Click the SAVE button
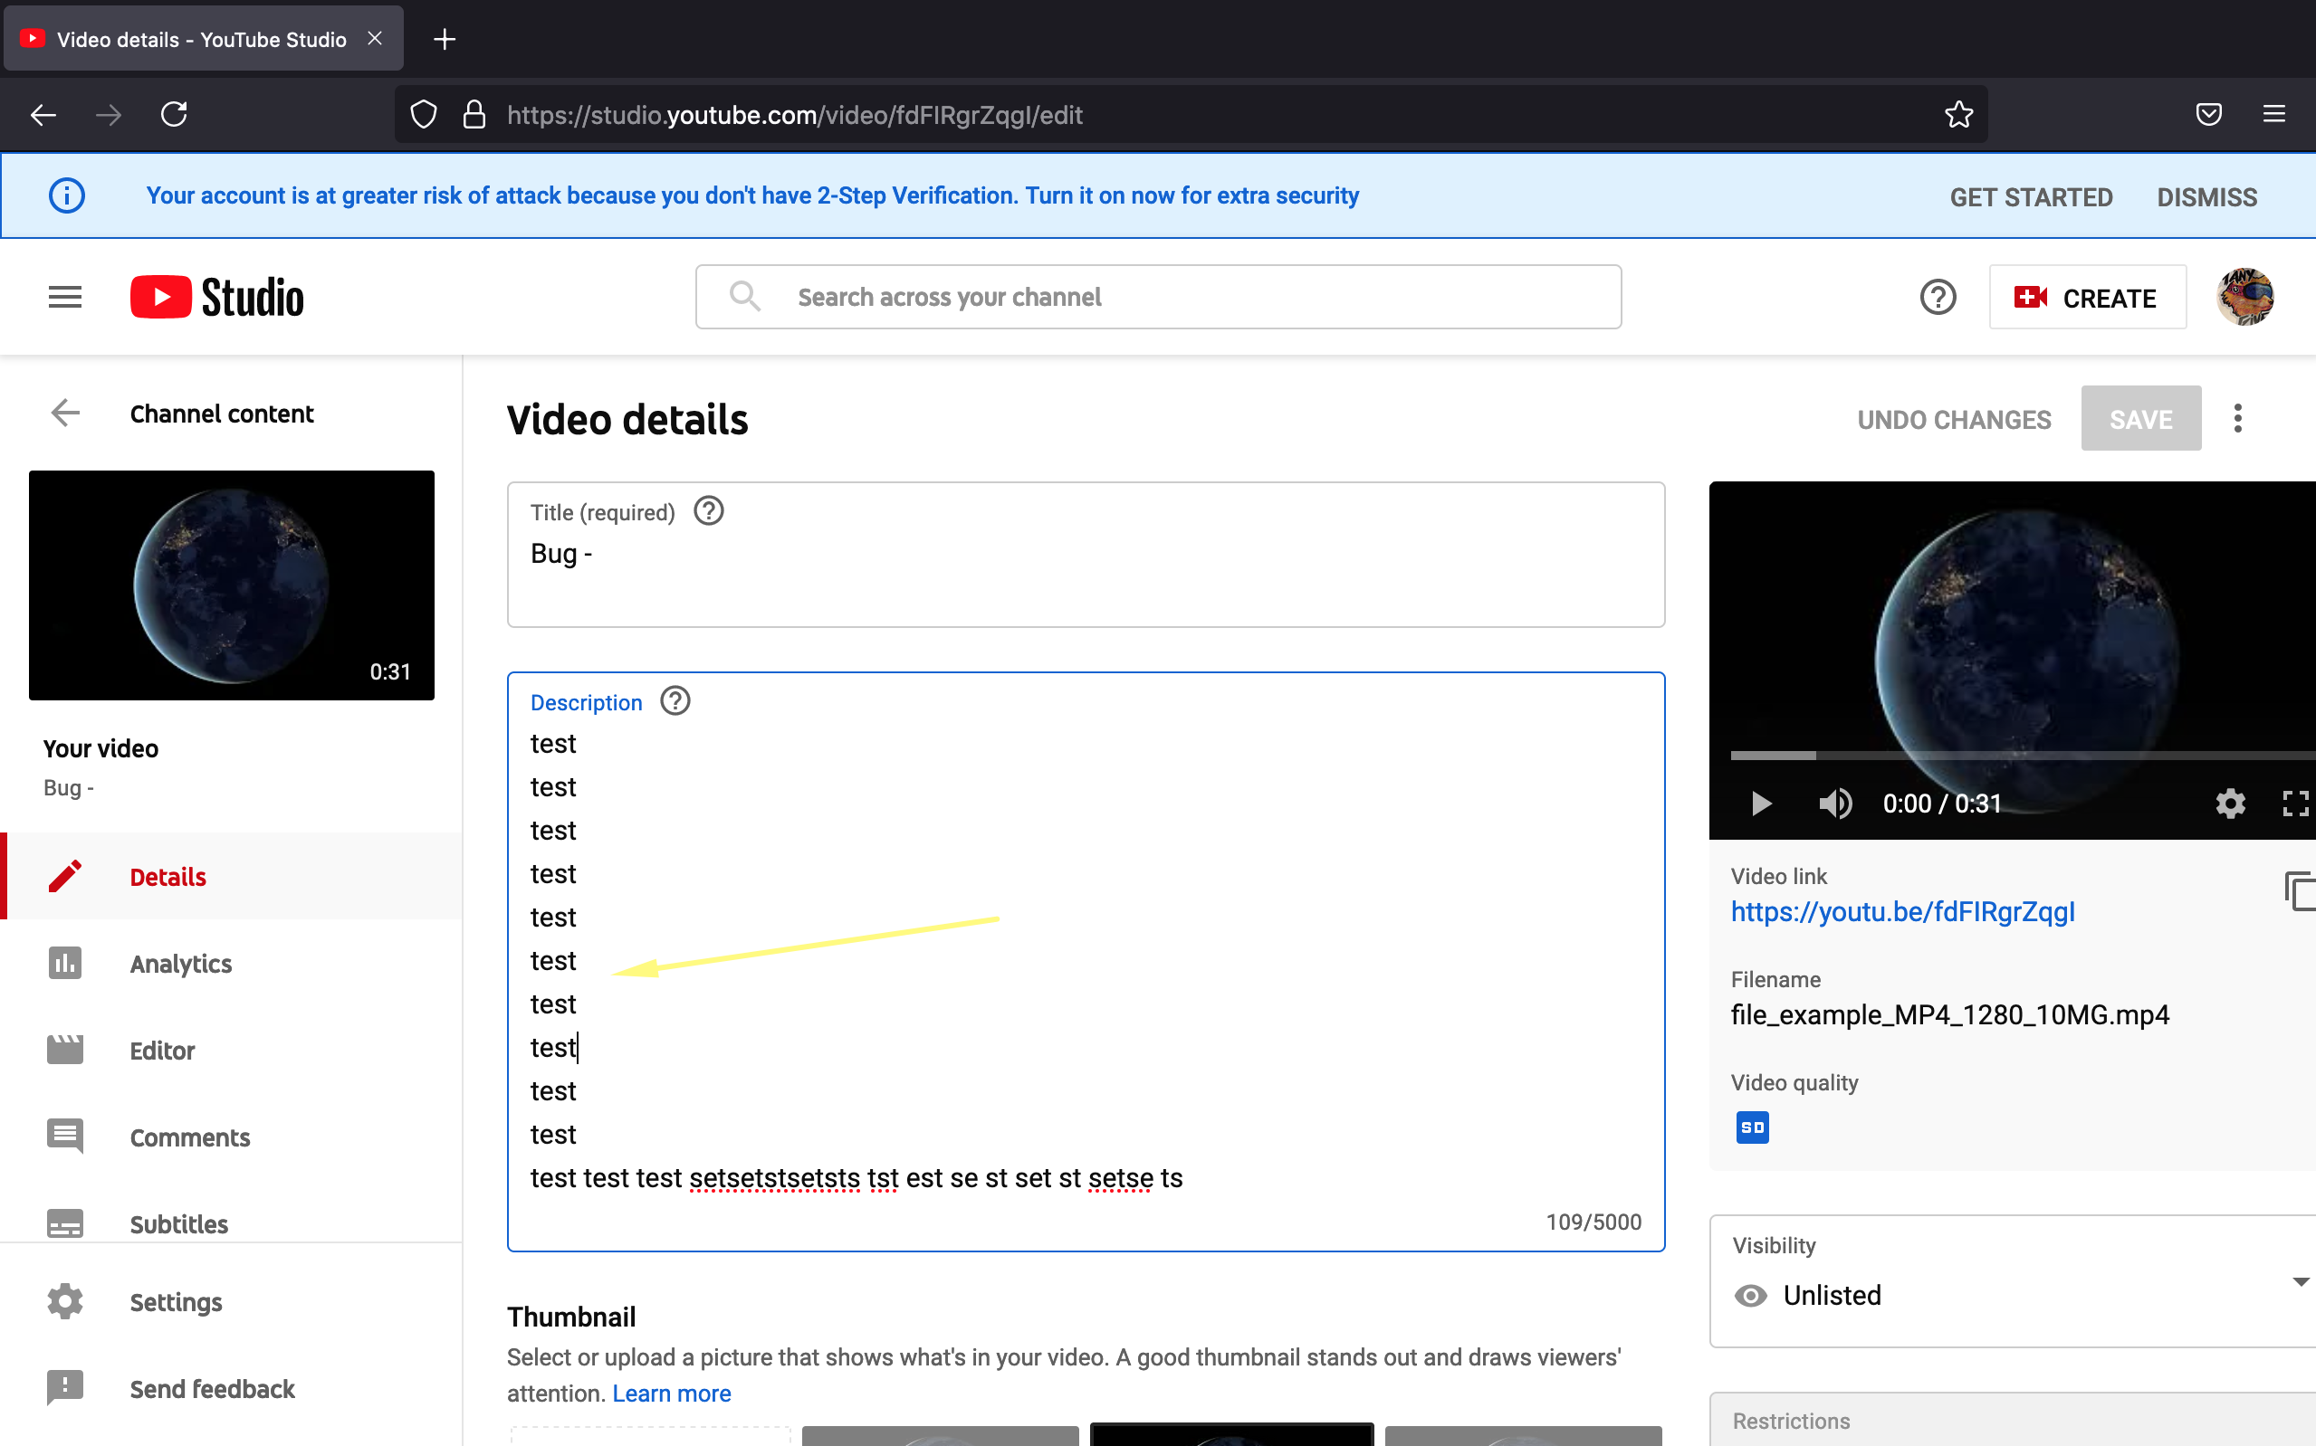Screen dimensions: 2316x1446 pos(2141,418)
